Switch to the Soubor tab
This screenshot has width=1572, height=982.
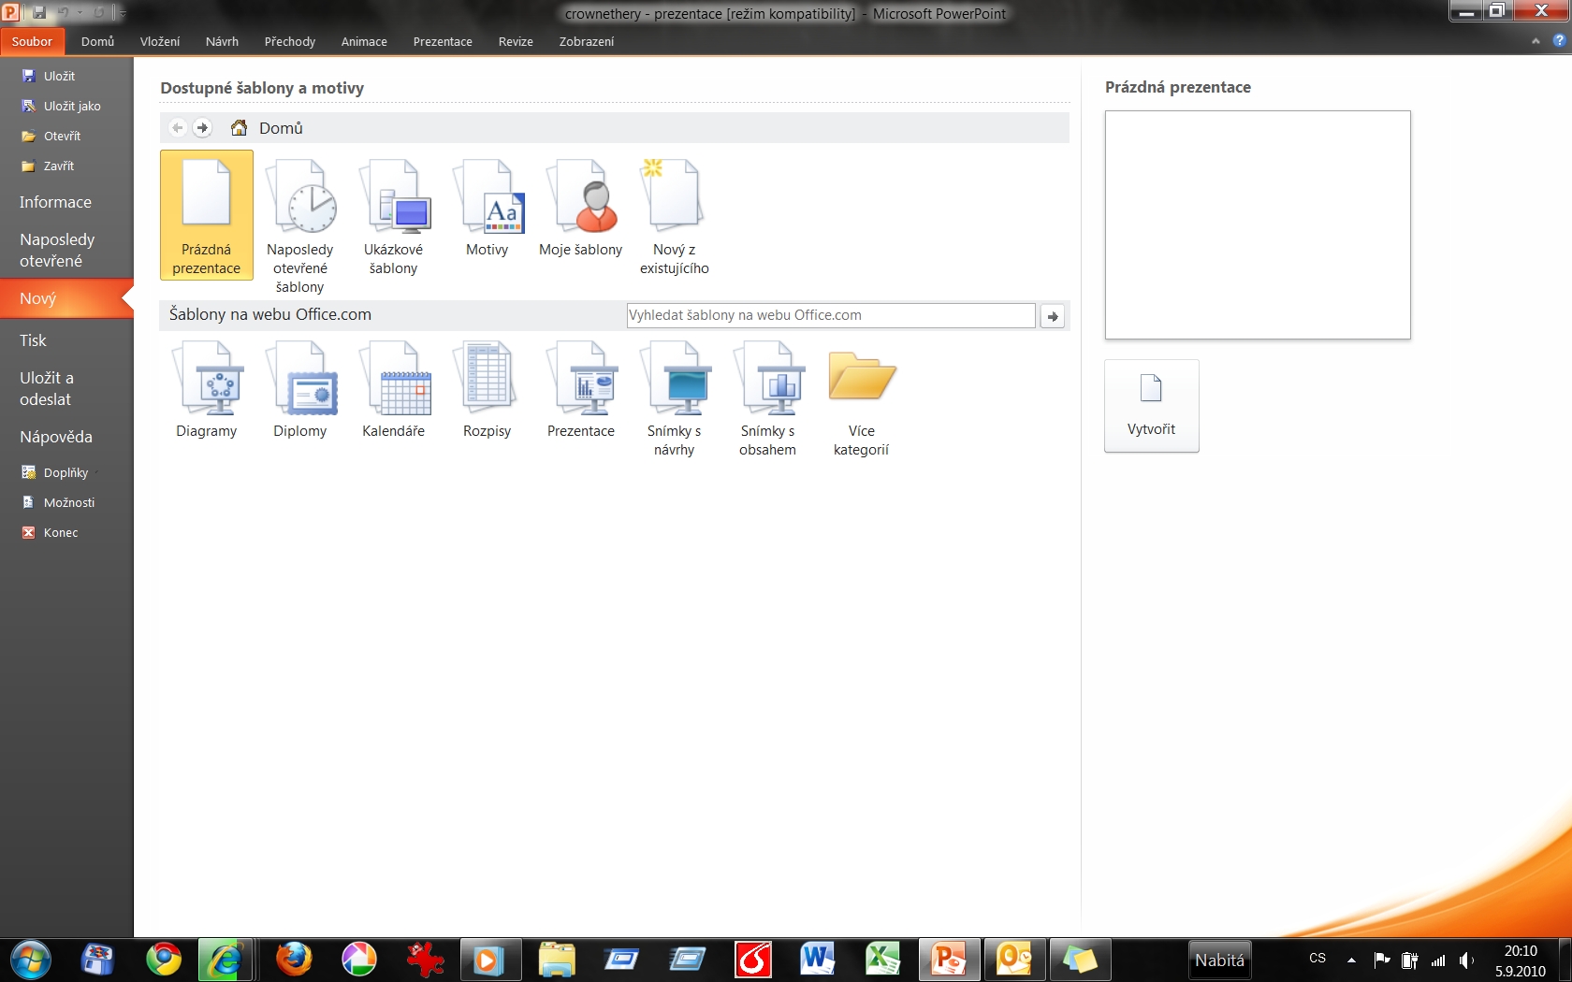click(32, 41)
